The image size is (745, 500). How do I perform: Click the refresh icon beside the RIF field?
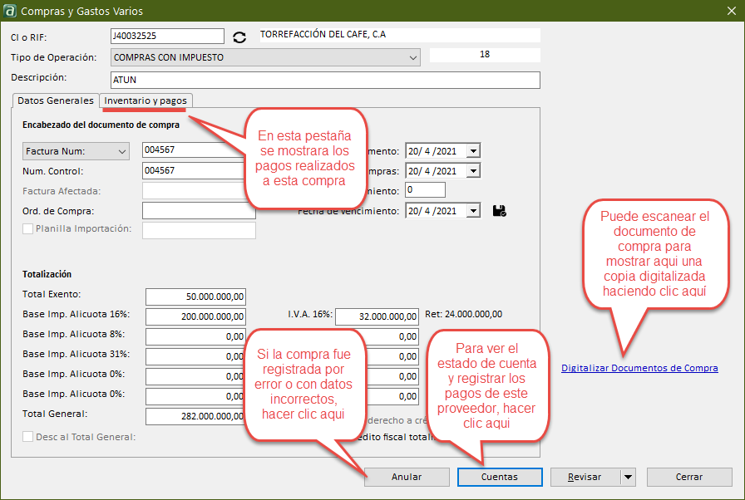click(x=239, y=37)
